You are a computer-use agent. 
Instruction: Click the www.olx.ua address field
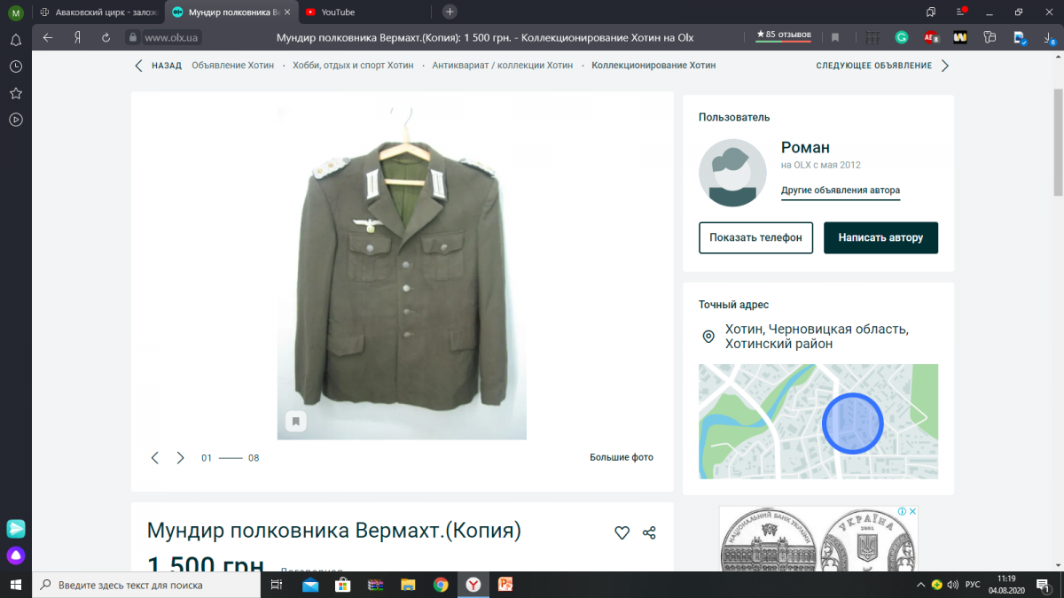click(x=172, y=37)
